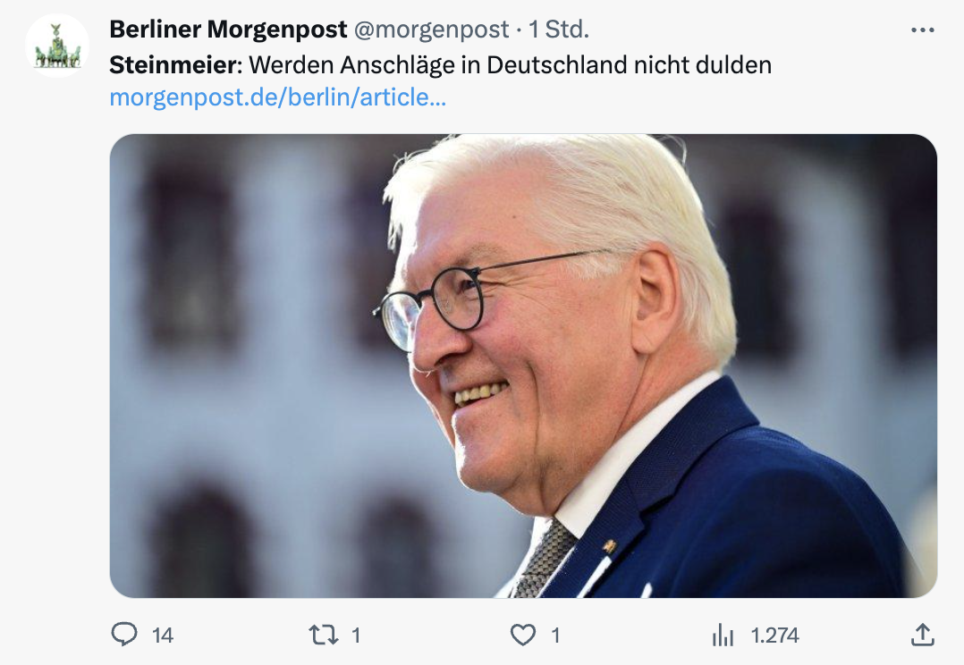964x665 pixels.
Task: Like the tweet with the heart icon
Action: 523,635
